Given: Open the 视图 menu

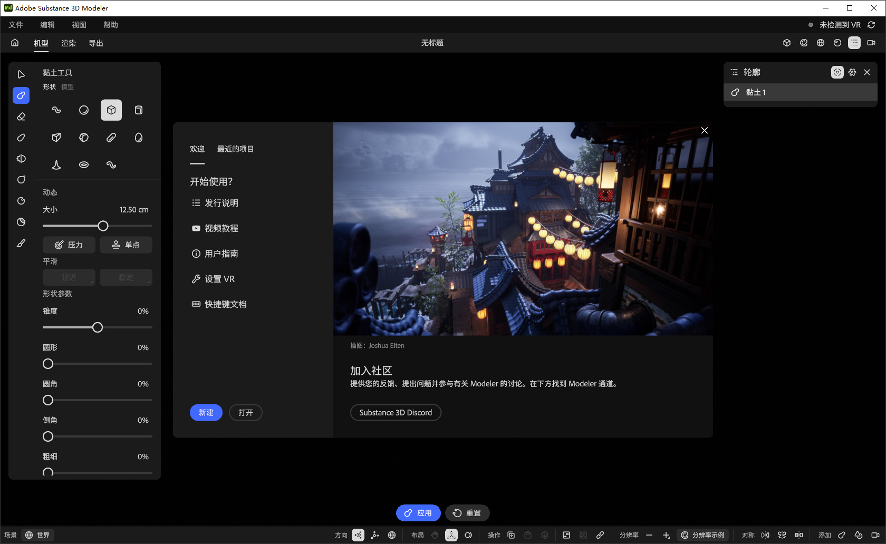Looking at the screenshot, I should coord(78,24).
